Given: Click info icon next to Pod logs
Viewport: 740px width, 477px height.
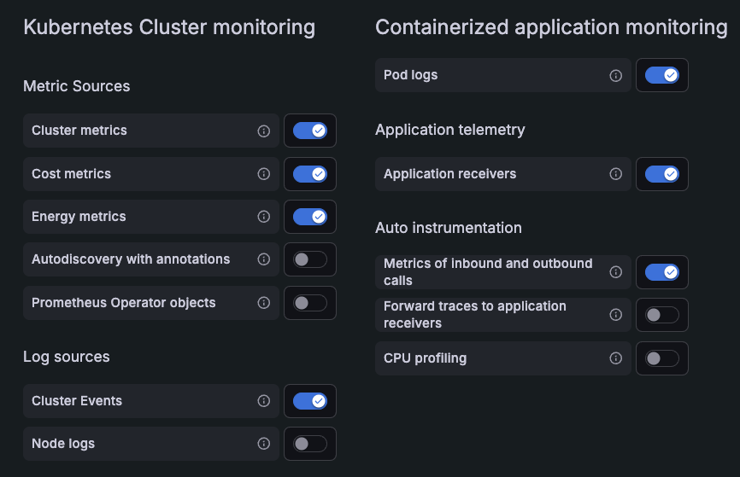Looking at the screenshot, I should pos(615,75).
